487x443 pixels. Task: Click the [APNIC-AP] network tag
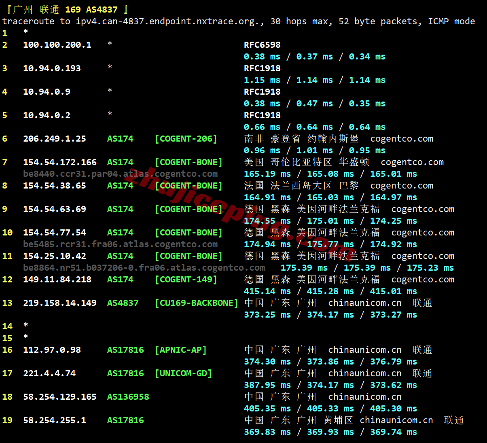pos(180,350)
